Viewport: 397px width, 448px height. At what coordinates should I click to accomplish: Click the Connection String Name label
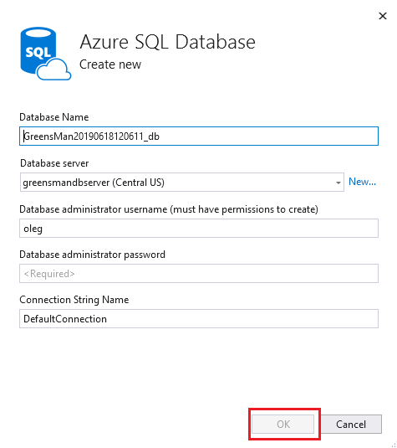pos(74,300)
